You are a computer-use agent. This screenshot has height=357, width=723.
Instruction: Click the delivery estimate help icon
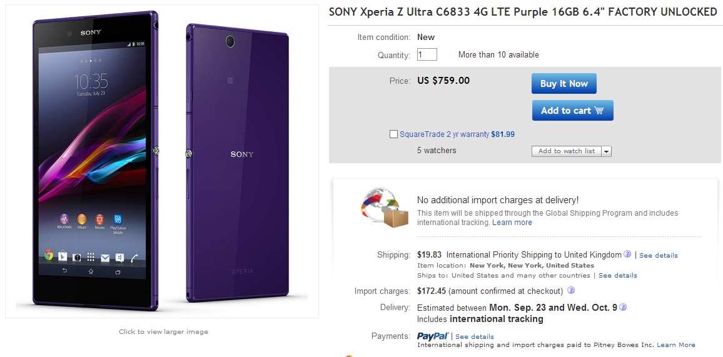click(x=623, y=307)
